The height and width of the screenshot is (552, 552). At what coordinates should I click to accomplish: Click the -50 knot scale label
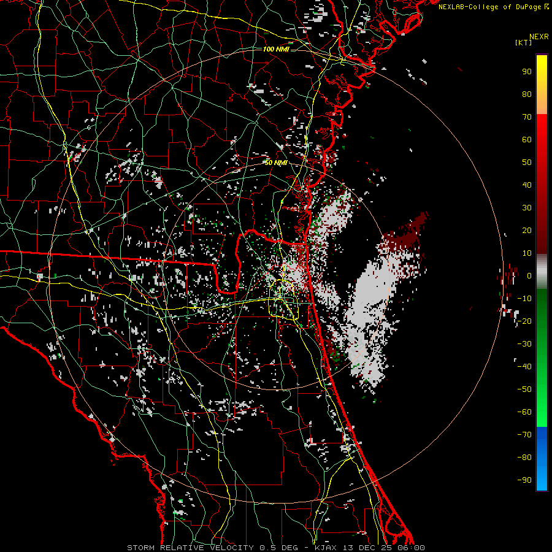click(524, 389)
